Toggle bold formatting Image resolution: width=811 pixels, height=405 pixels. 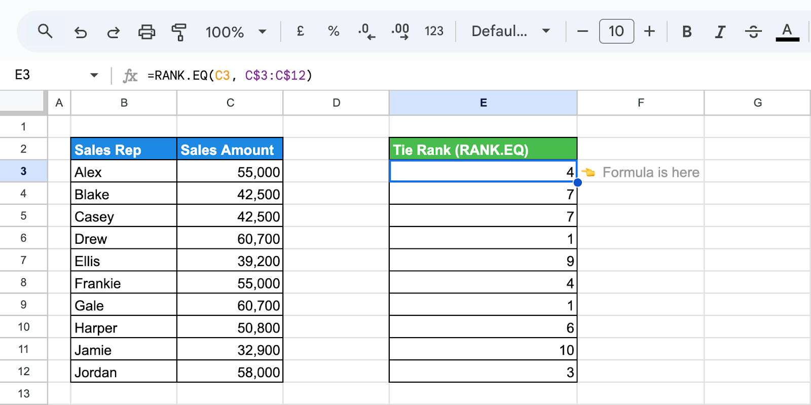[687, 31]
